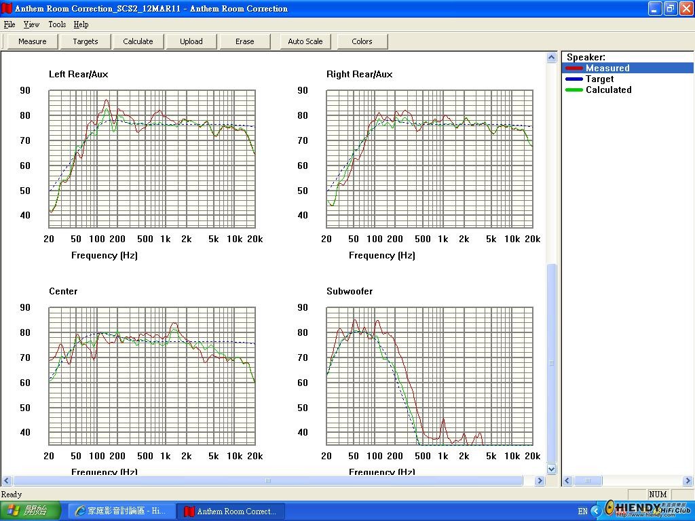Click the Frequency (Hz) label under Right Rear/Aux

tap(382, 256)
